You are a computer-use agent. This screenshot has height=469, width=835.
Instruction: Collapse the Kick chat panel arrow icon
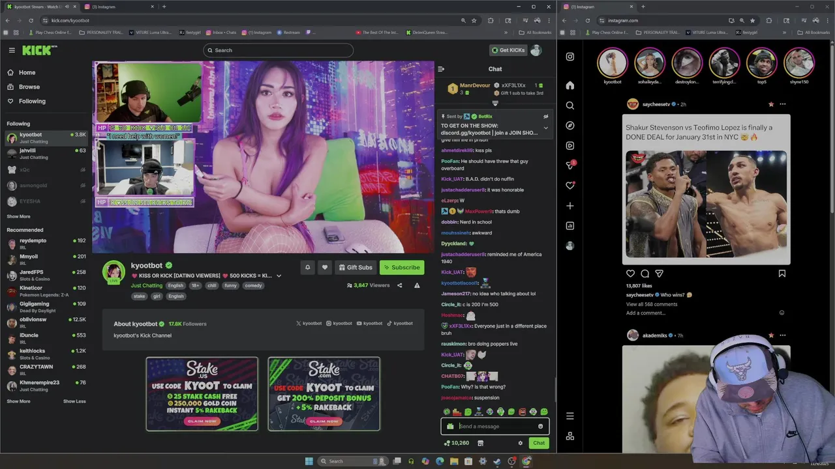(441, 69)
